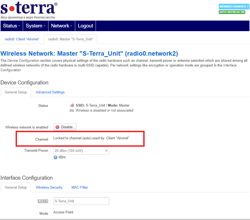
Task: Click the dBm help icon
Action: [x=55, y=157]
